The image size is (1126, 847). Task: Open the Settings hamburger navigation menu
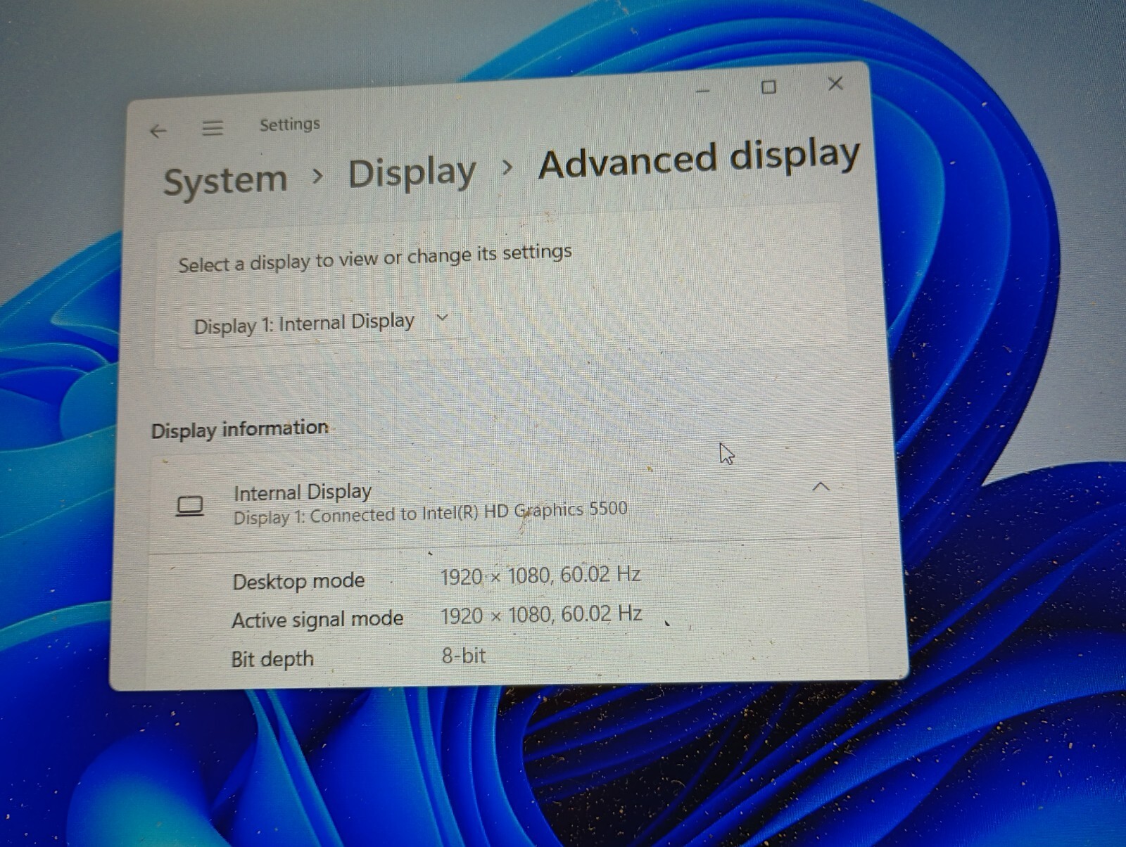coord(213,128)
